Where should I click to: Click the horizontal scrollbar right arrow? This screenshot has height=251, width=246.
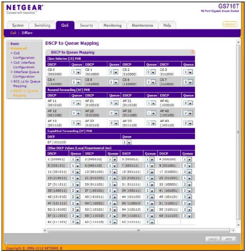[x=233, y=231]
